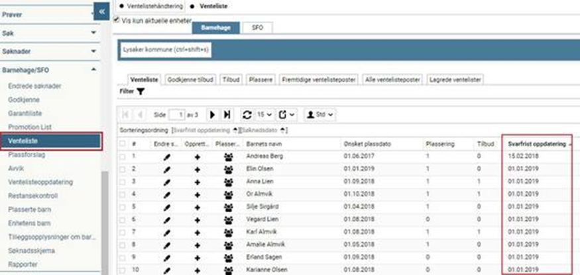Open the page size 15 dropdown
The image size is (580, 275).
pyautogui.click(x=264, y=114)
